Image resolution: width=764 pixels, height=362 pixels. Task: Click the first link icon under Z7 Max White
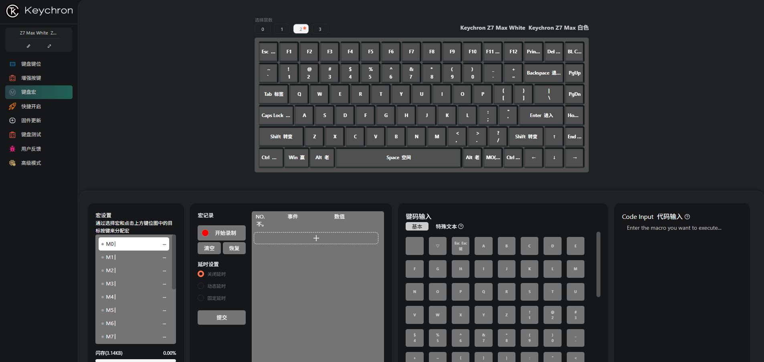click(28, 46)
